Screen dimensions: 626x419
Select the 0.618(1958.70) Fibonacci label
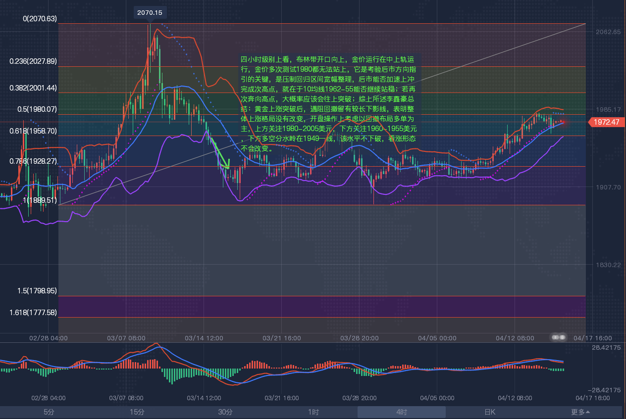click(34, 131)
